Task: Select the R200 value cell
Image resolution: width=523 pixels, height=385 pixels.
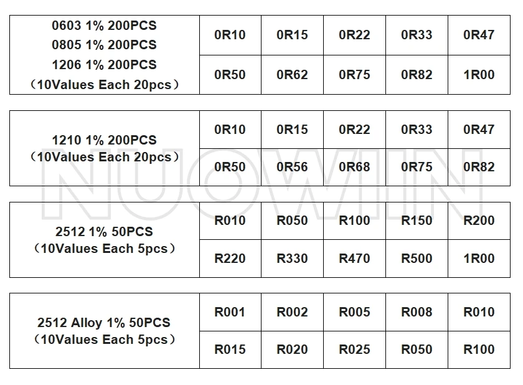Action: (x=479, y=221)
